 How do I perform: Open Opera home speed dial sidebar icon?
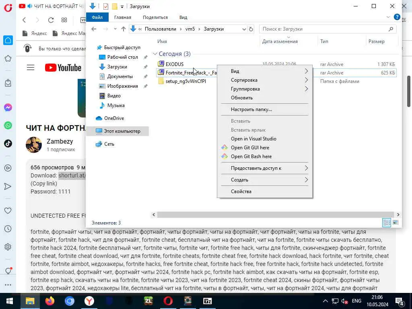(x=8, y=40)
